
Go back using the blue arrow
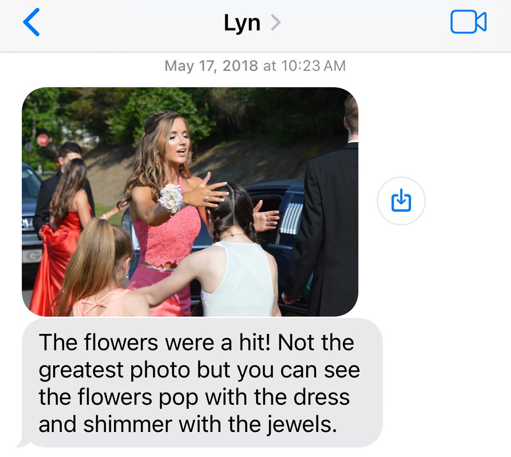31,22
